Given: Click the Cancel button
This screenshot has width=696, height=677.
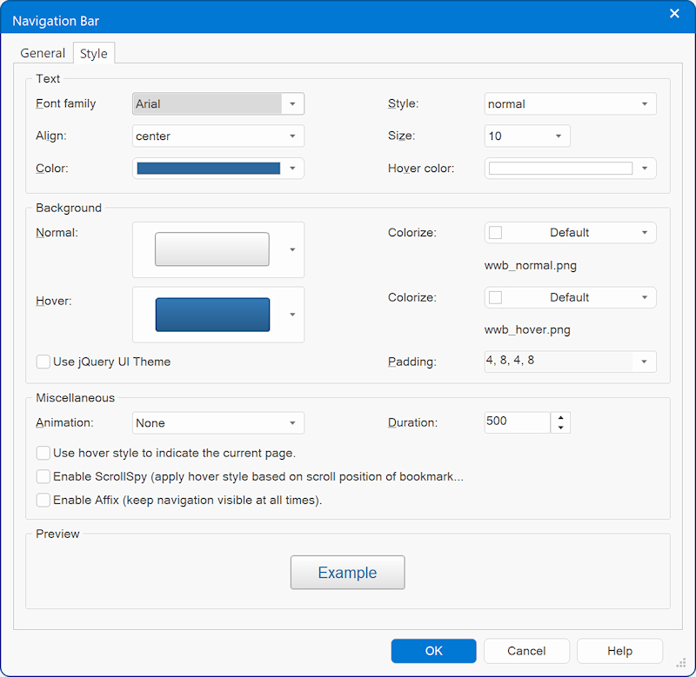Looking at the screenshot, I should click(526, 651).
